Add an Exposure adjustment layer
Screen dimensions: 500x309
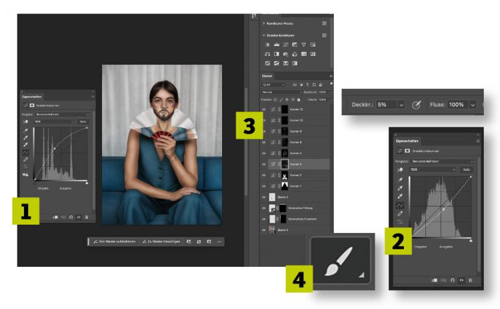coord(295,45)
